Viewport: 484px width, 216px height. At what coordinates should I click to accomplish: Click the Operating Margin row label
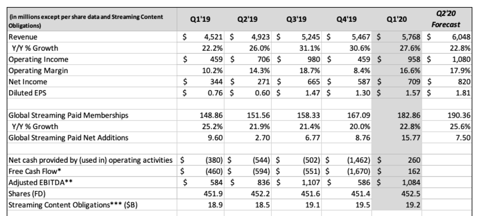click(33, 71)
